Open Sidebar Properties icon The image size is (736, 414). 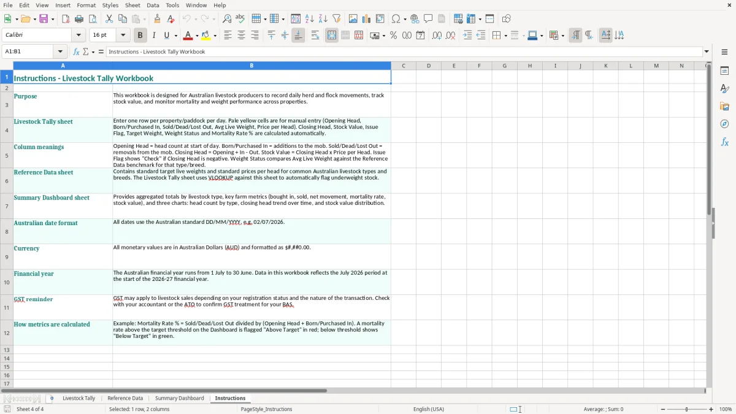724,71
